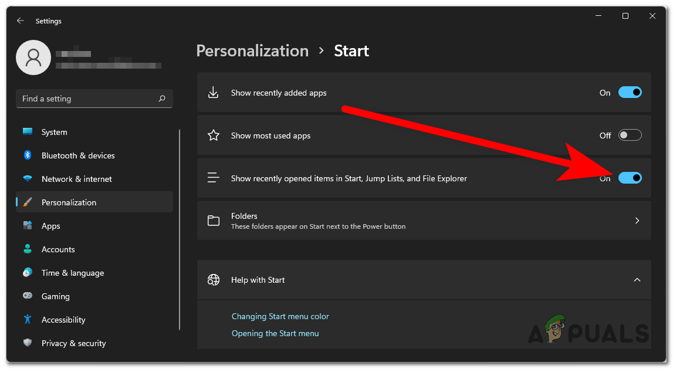673x369 pixels.
Task: Open the Folders settings chevron
Action: point(637,221)
